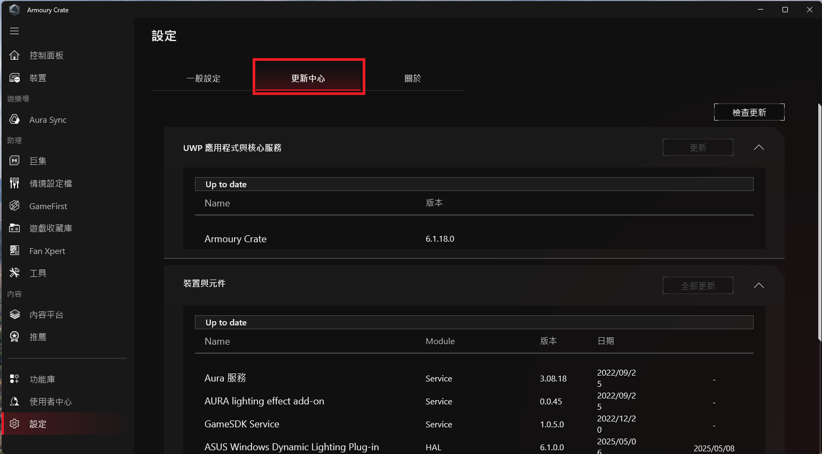This screenshot has height=454, width=822.
Task: Click the Armoury Crate logo in title bar
Action: 14,10
